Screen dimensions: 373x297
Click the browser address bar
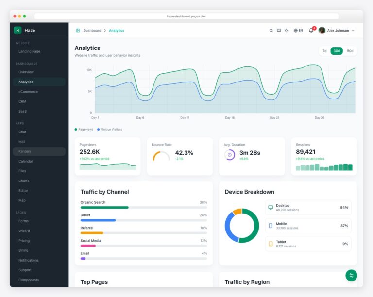point(186,16)
